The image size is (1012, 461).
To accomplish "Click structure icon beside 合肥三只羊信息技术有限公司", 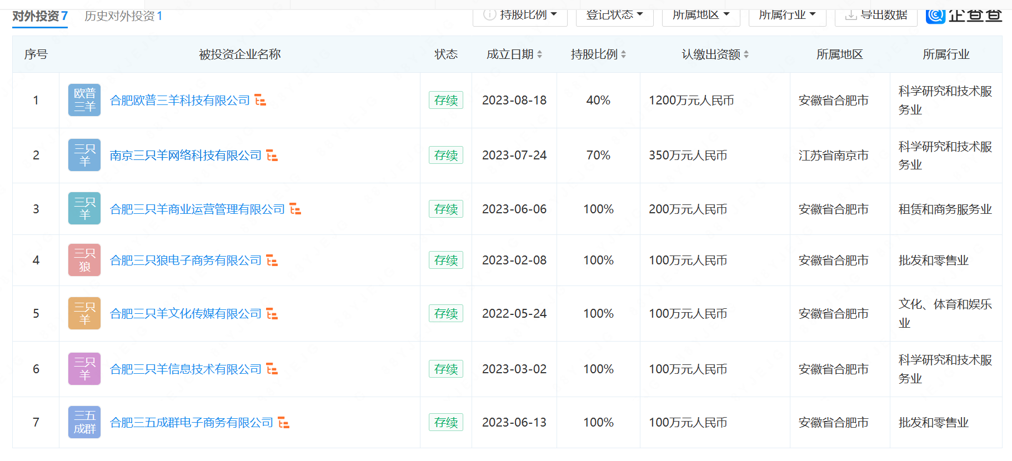I will point(272,369).
